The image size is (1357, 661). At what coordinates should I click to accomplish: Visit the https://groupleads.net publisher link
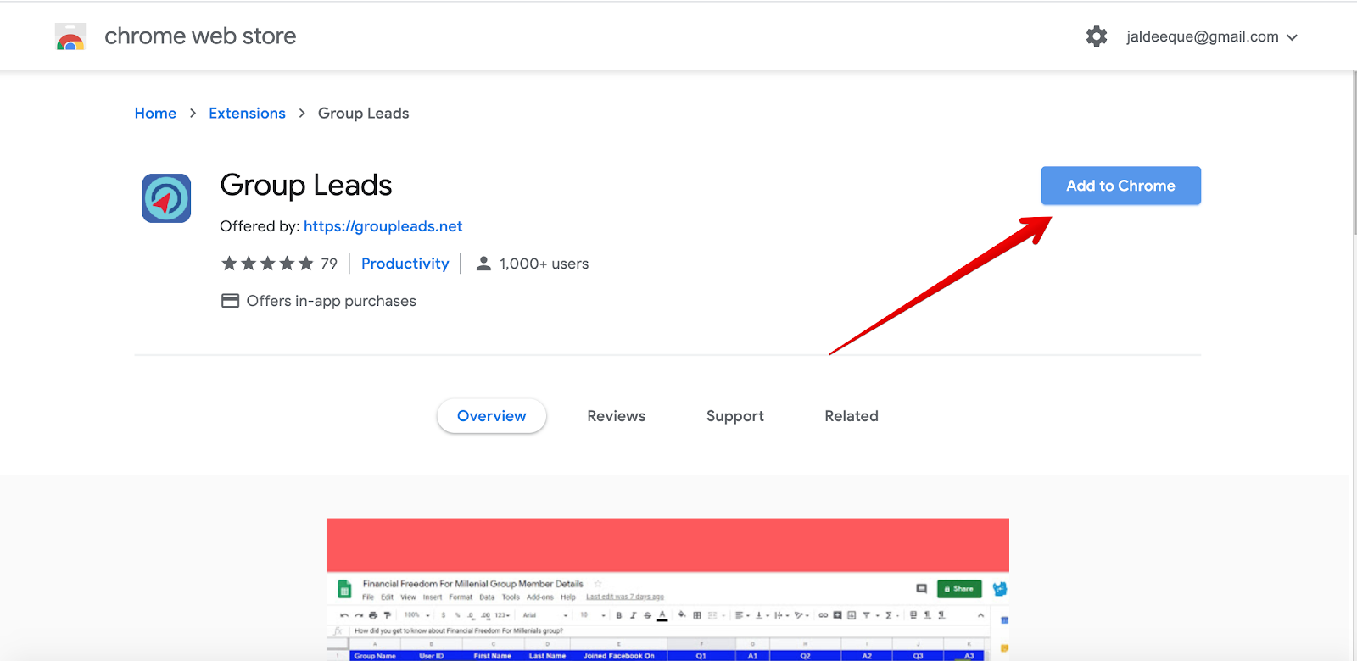click(383, 226)
